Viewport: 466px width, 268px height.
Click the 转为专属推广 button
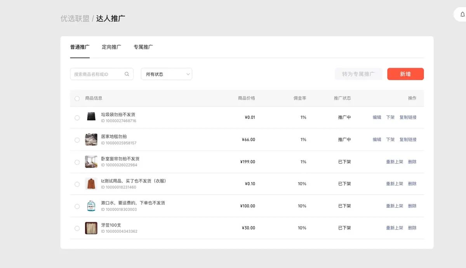point(358,74)
